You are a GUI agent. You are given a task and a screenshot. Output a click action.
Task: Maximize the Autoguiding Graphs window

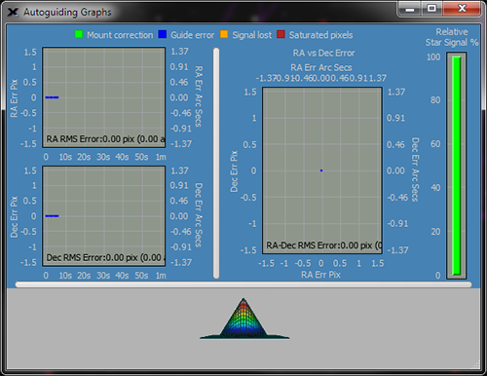click(431, 9)
